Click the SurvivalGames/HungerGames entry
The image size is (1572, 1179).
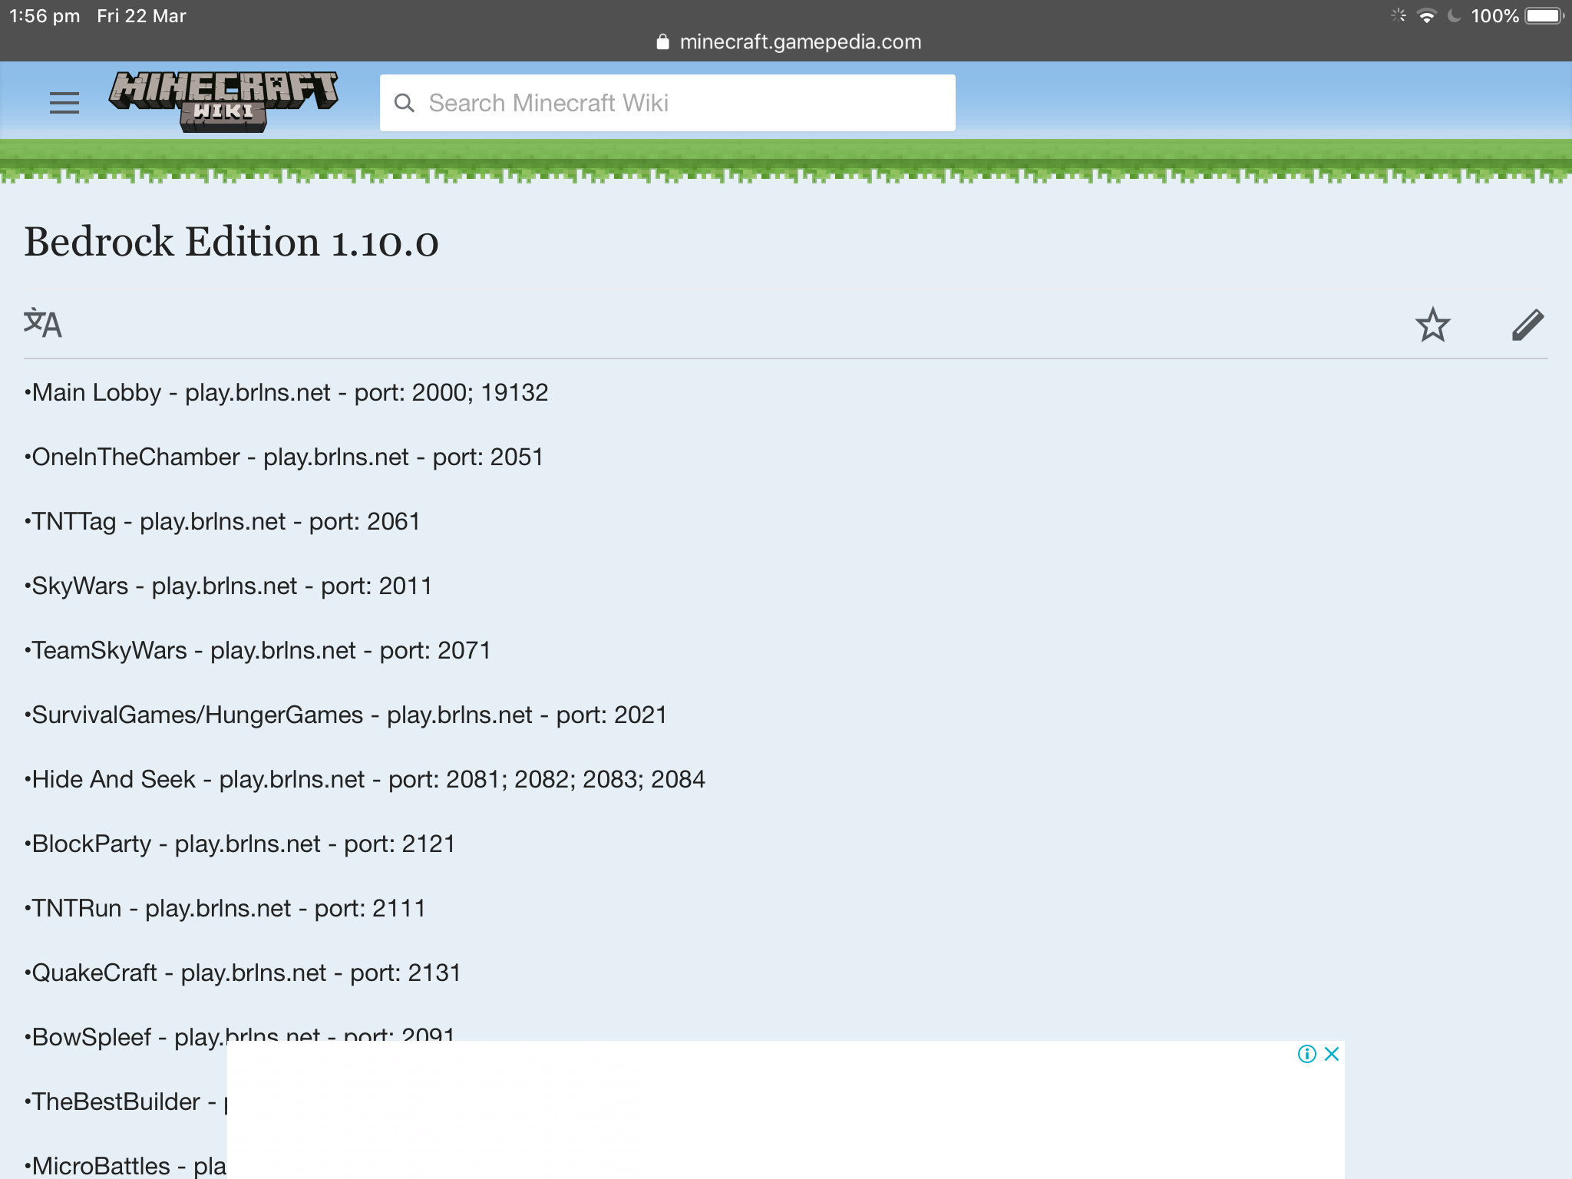pyautogui.click(x=345, y=715)
